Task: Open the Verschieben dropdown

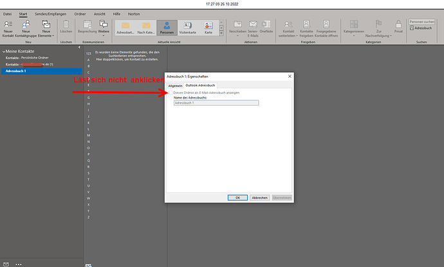Action: click(x=237, y=28)
